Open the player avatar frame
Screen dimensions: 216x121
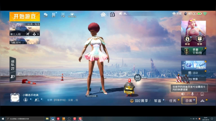tap(15, 98)
